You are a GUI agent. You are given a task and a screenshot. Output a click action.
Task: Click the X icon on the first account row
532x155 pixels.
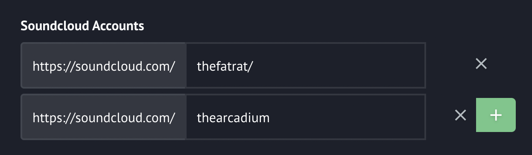[481, 64]
